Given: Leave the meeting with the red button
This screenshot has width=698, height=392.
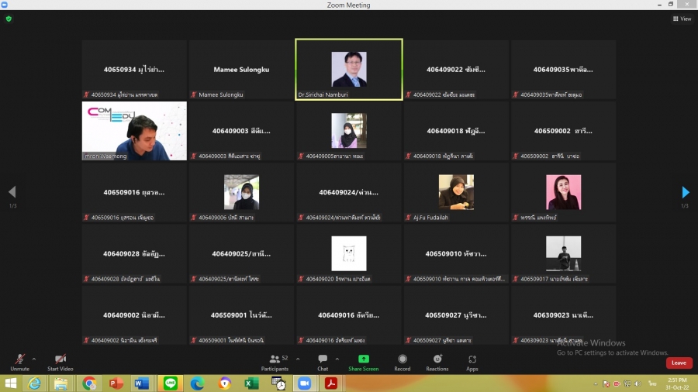Looking at the screenshot, I should (x=679, y=363).
